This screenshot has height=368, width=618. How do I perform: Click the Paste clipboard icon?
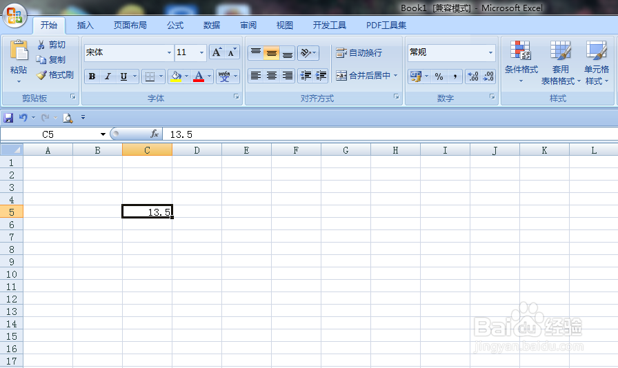click(x=19, y=52)
